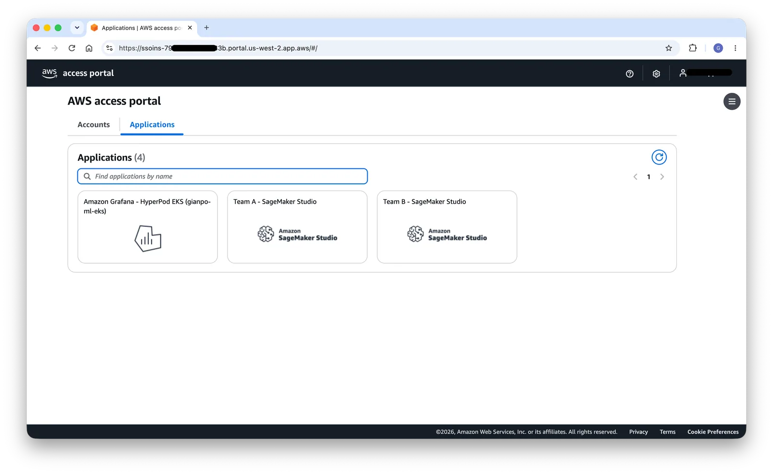Select page number 1 in pagination

(x=648, y=177)
